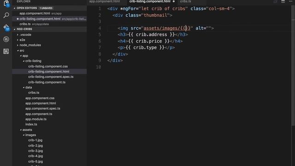Switch to app.component.html tab
Image resolution: width=295 pixels, height=166 pixels.
tap(105, 1)
